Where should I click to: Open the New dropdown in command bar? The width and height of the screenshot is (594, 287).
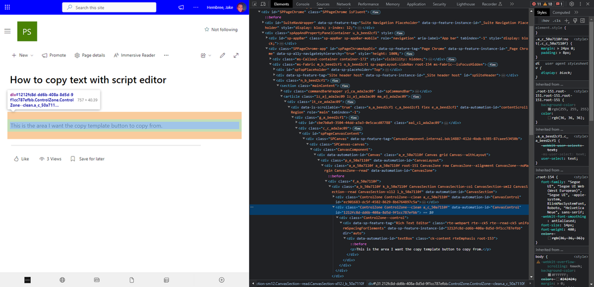[x=23, y=55]
